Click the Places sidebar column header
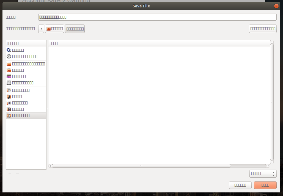Screen dimensions: 283x196 tap(26, 43)
